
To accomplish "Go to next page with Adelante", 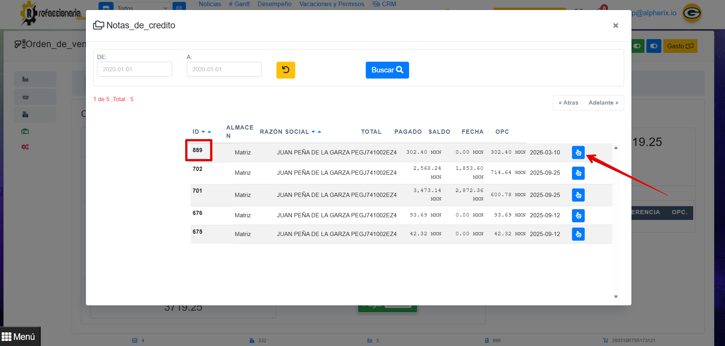I will click(603, 103).
